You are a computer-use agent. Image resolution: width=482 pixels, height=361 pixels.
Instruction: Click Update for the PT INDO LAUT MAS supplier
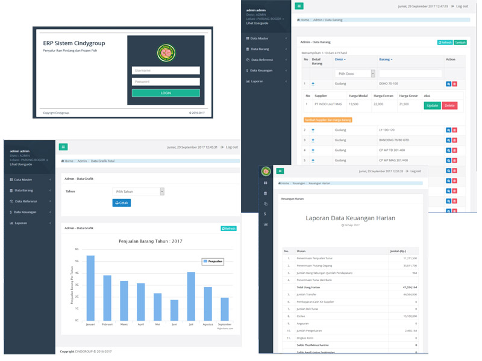pyautogui.click(x=432, y=105)
